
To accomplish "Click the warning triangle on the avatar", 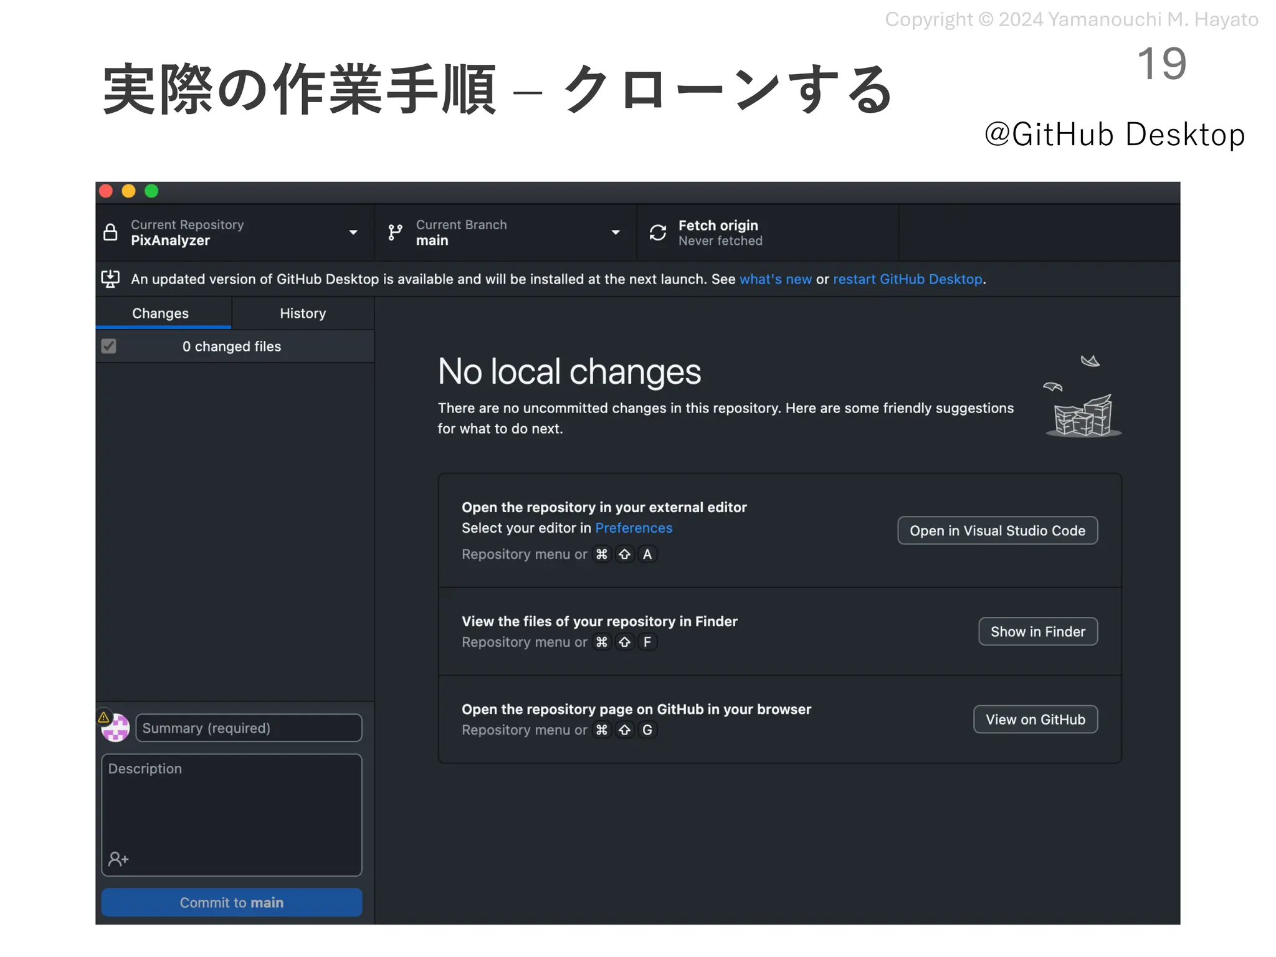I will (x=103, y=717).
